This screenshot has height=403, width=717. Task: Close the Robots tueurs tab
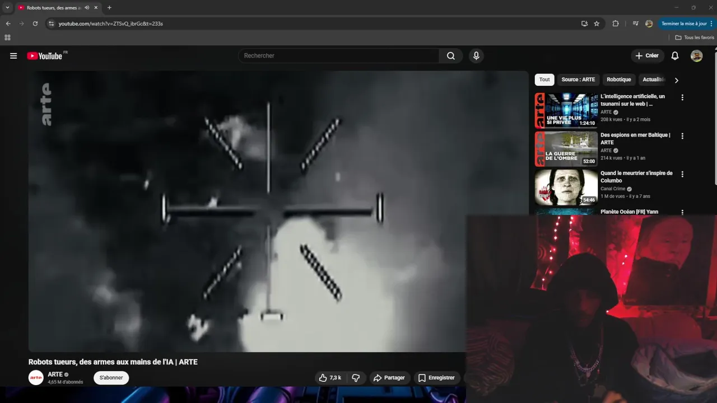coord(96,8)
